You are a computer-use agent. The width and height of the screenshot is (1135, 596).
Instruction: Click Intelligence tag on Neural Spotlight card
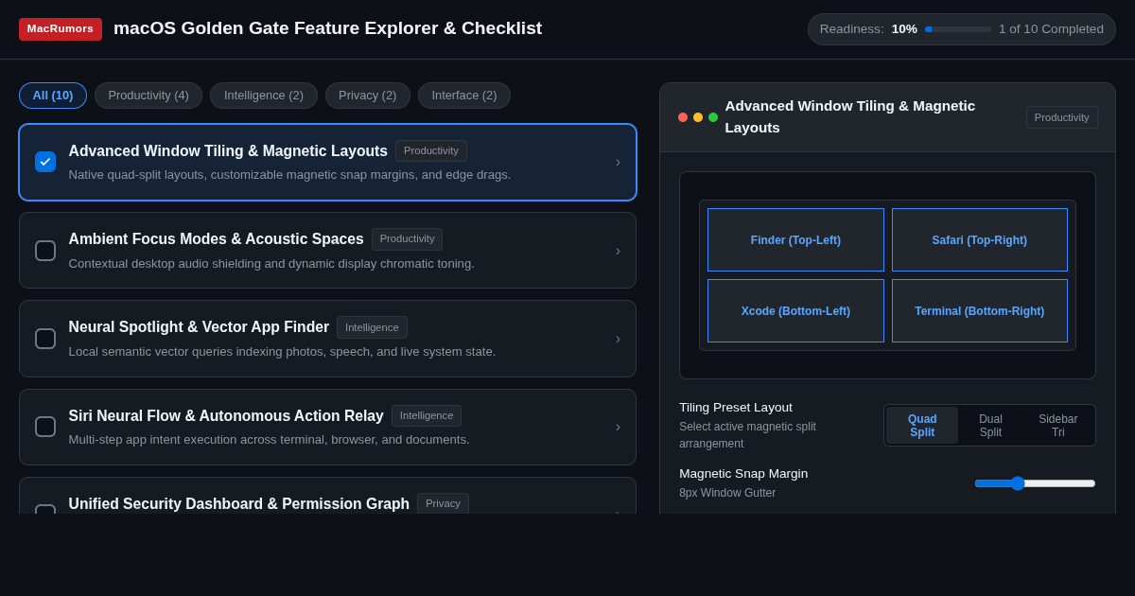click(x=372, y=327)
